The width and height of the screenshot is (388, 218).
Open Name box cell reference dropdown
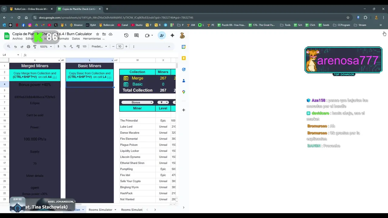[x=18, y=55]
